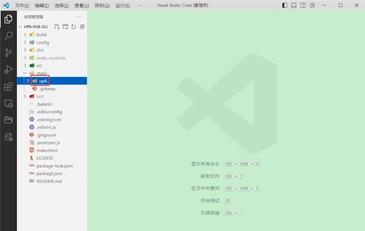365x231 pixels.
Task: Select the build folder name
Action: [x=41, y=35]
